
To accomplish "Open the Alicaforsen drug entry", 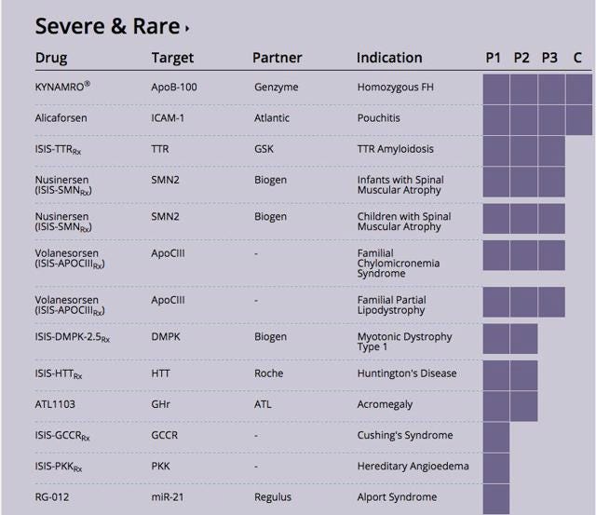I will tap(61, 118).
